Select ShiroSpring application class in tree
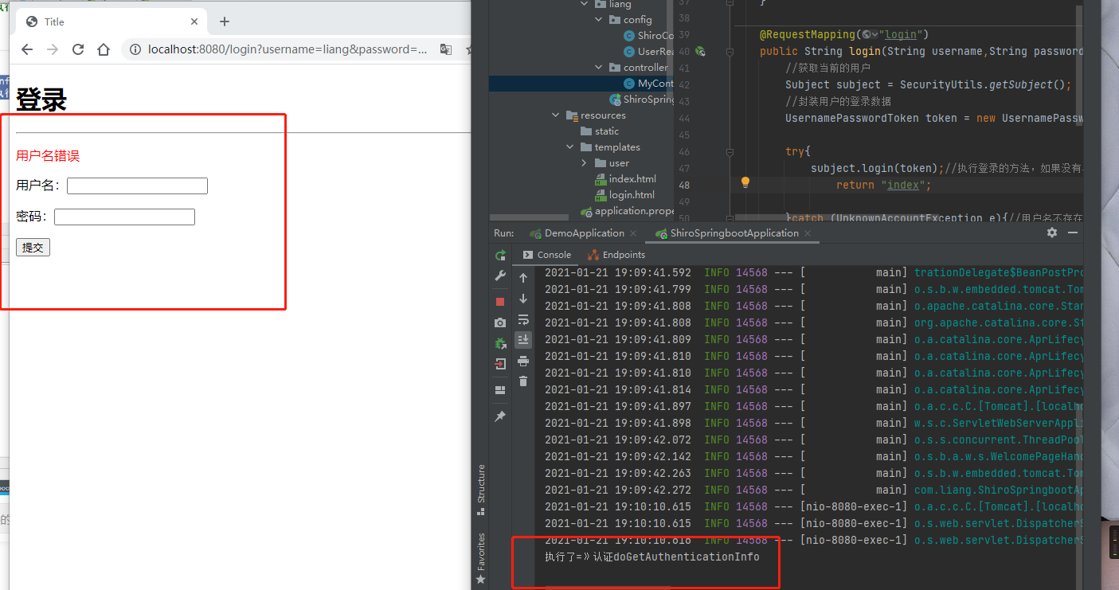Screen dimensions: 1119x590 [642, 100]
